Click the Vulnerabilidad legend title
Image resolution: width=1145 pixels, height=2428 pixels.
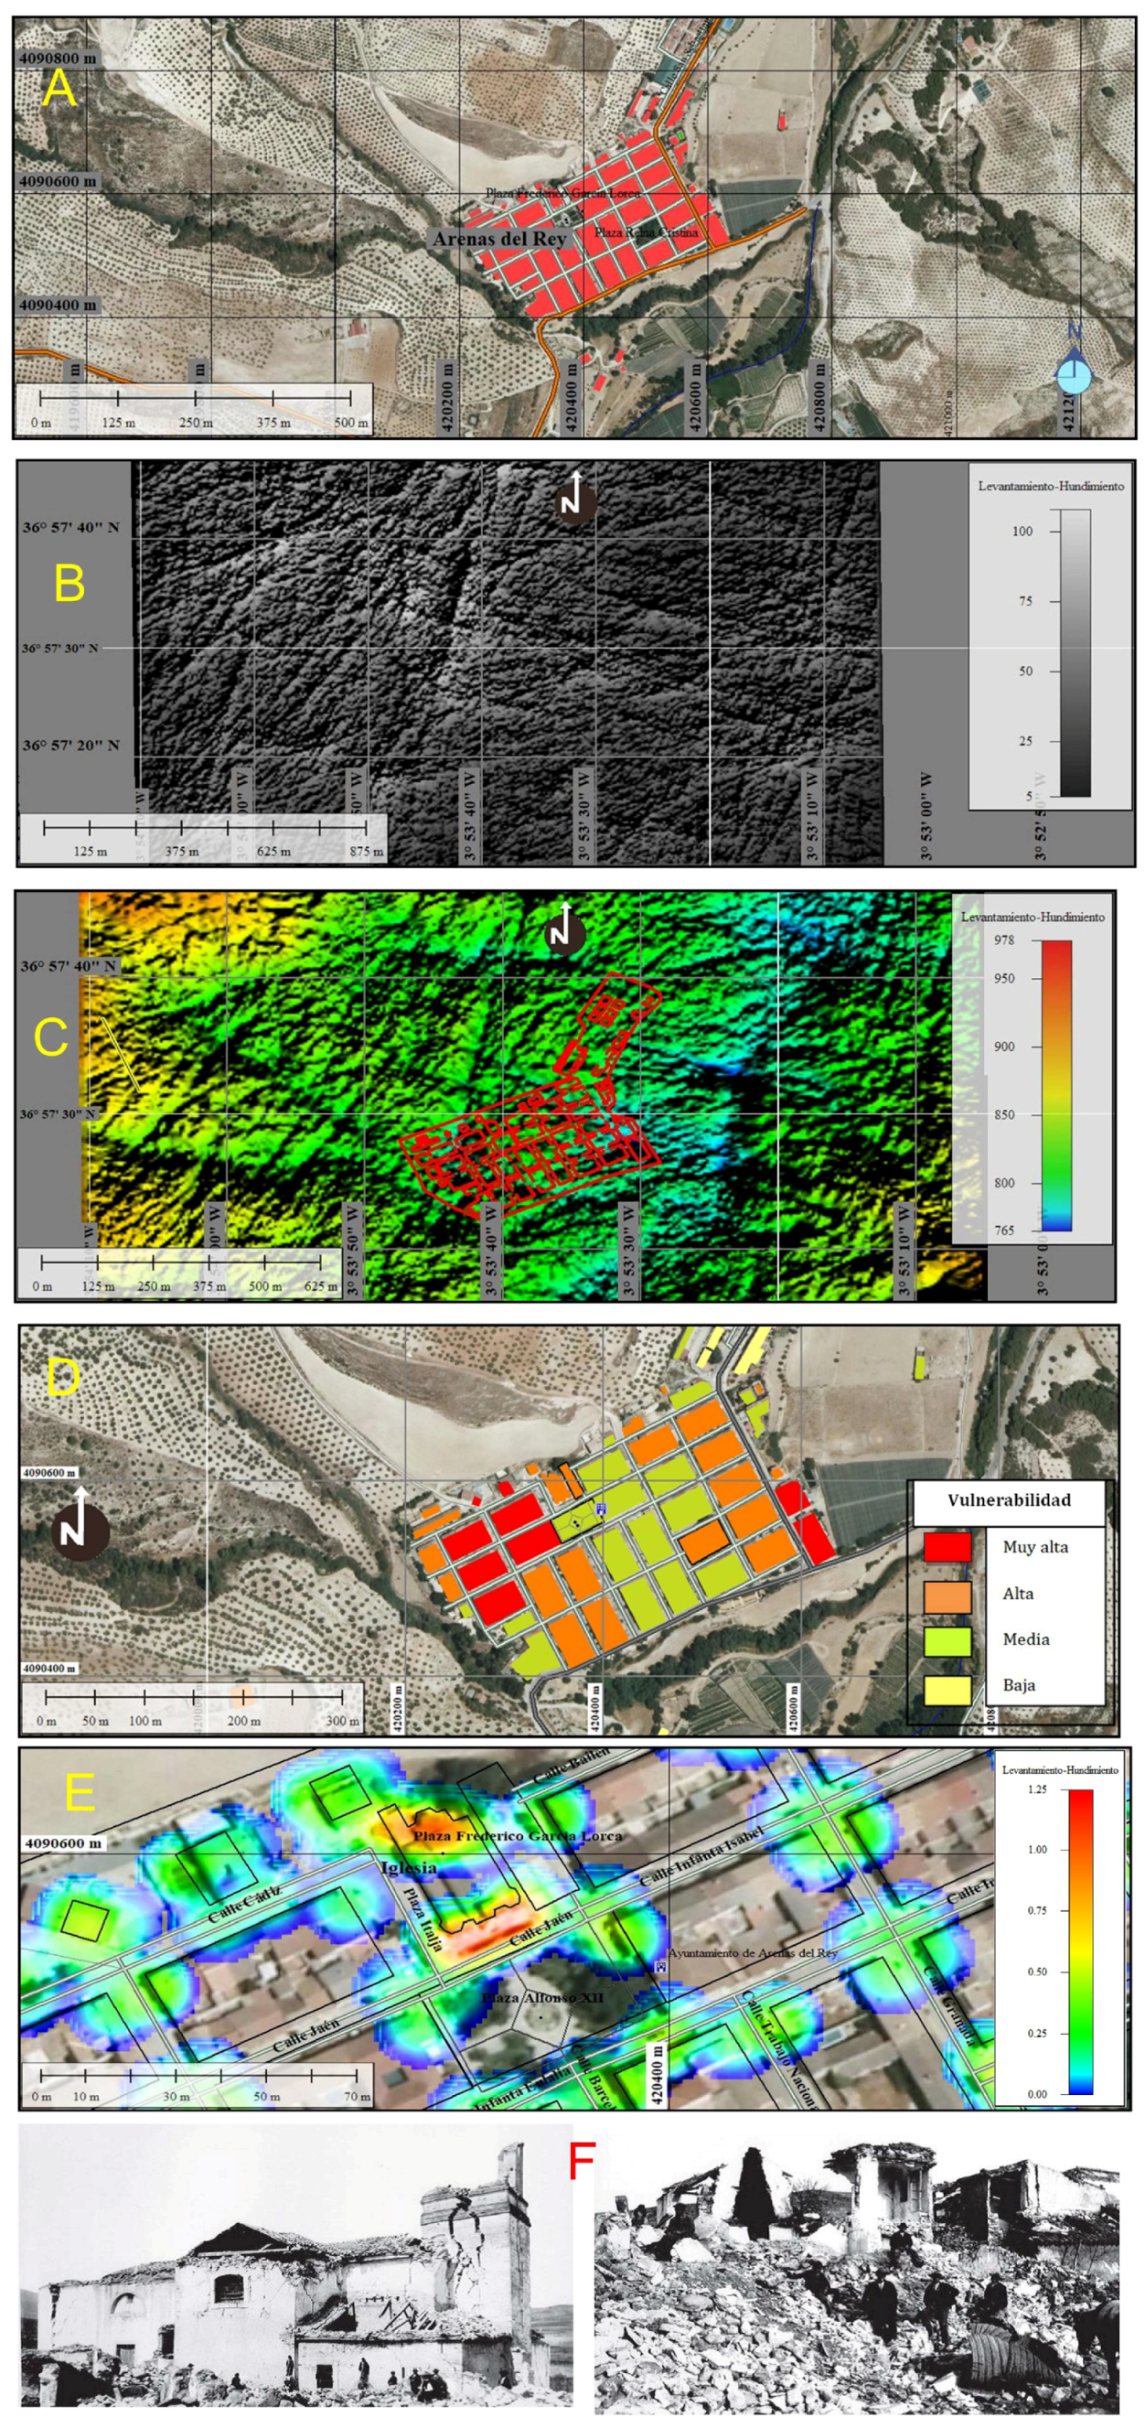click(x=1010, y=1499)
